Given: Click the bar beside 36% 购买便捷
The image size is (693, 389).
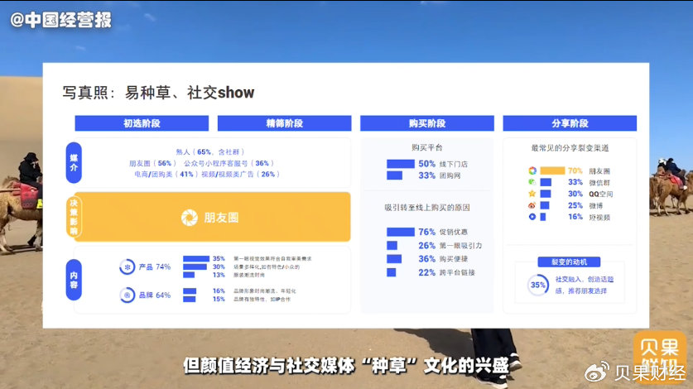Looking at the screenshot, I should 394,258.
